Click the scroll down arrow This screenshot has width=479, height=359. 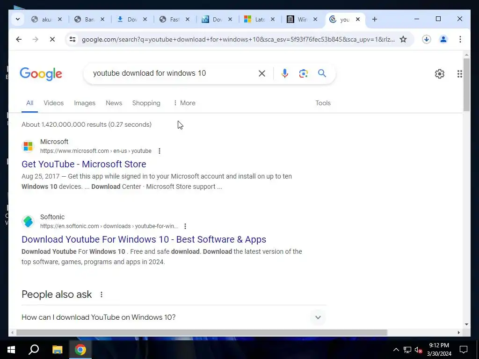point(466,324)
